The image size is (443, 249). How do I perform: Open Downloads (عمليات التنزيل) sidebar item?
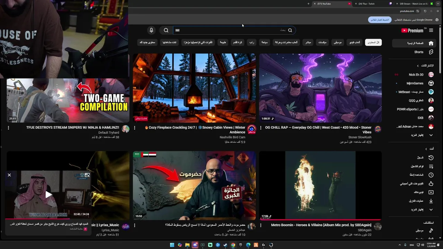[x=414, y=201]
